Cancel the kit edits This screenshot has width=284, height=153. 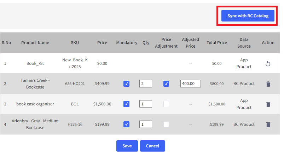[152, 146]
